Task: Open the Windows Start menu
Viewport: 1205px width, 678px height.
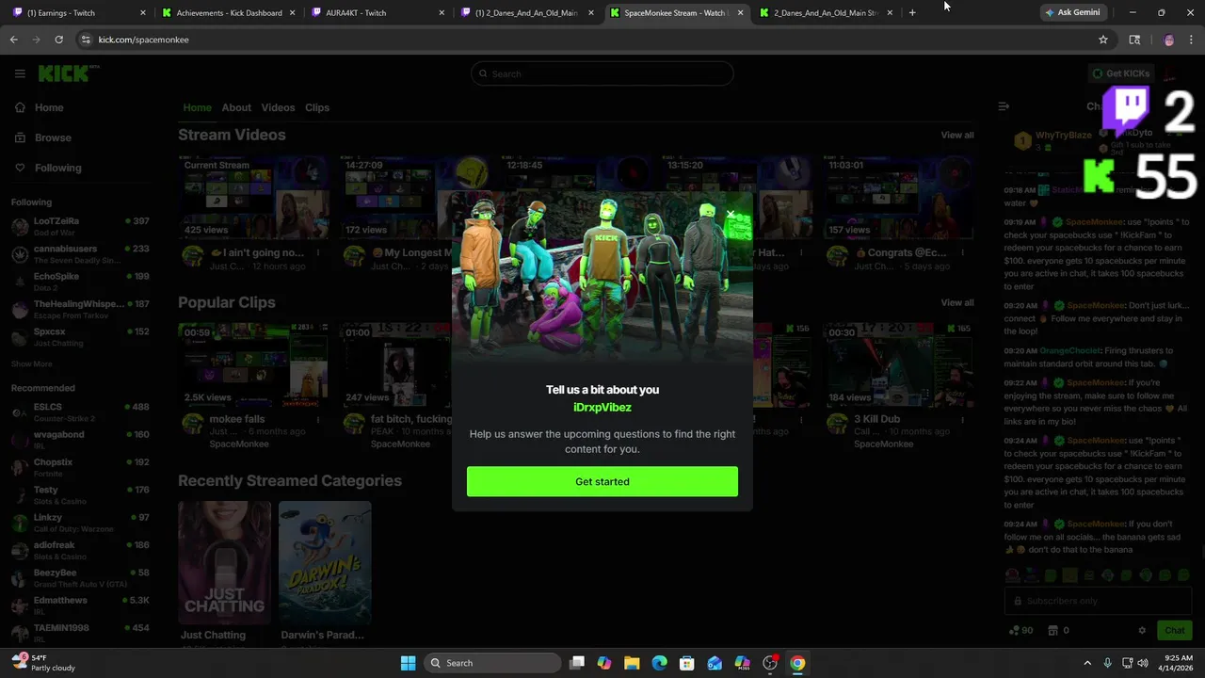Action: tap(408, 663)
